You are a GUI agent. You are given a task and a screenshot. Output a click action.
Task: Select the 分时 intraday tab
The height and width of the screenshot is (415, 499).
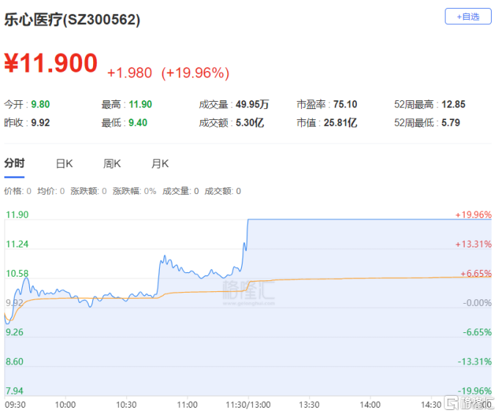pyautogui.click(x=15, y=163)
